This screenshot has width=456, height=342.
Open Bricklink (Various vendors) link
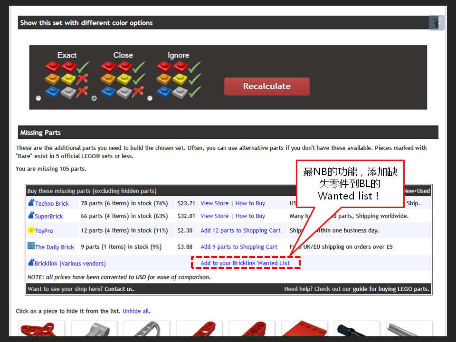pos(70,264)
